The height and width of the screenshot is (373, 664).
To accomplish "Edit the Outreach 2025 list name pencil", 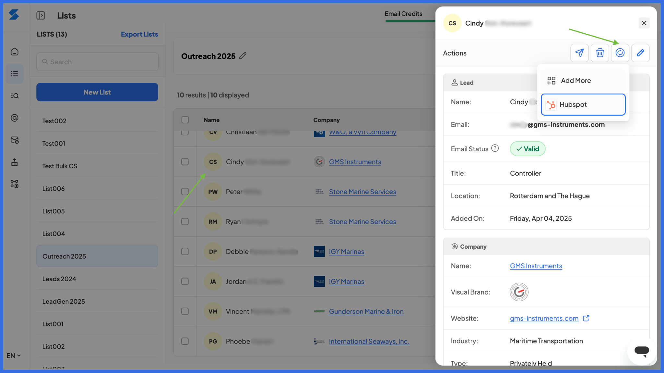I will pos(243,56).
